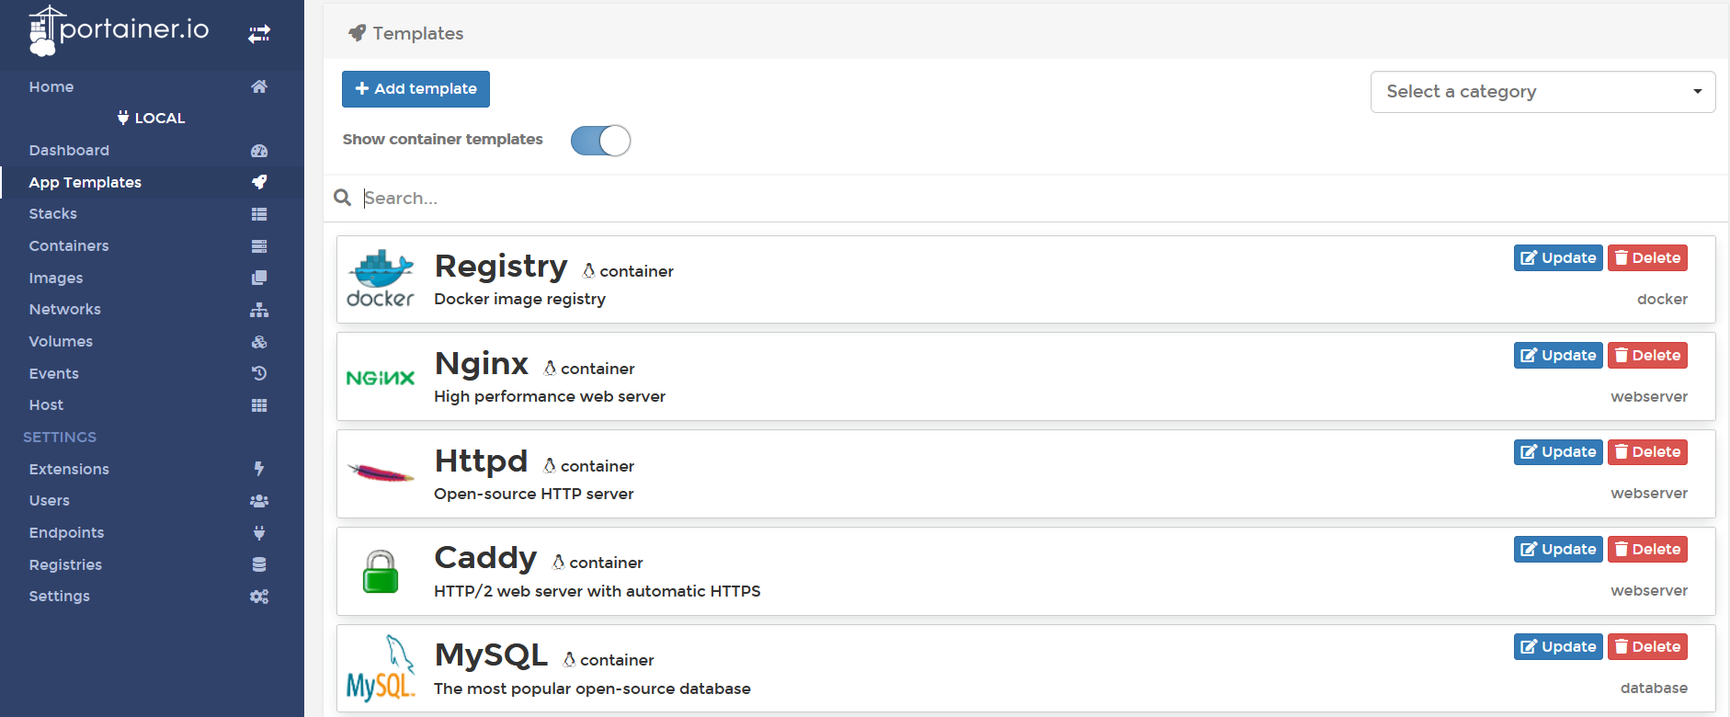
Task: Disable Show container templates switch
Action: tap(600, 141)
